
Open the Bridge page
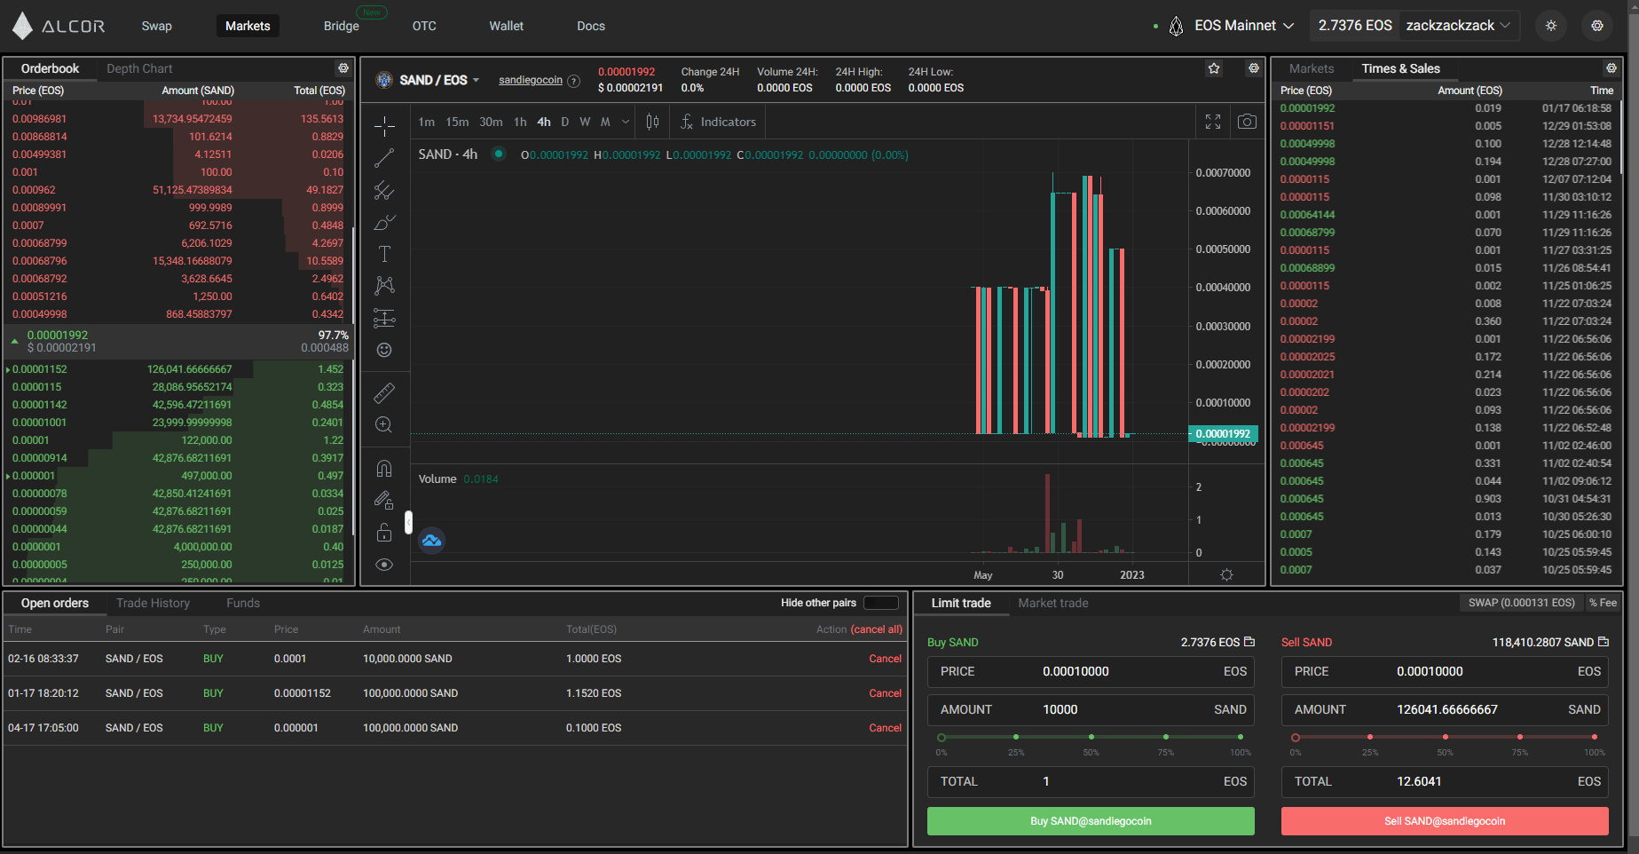[342, 26]
